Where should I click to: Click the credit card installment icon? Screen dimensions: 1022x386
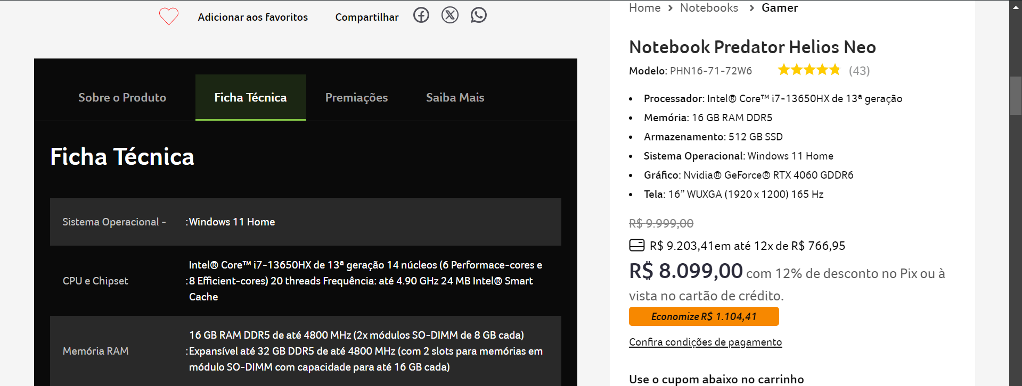point(637,245)
